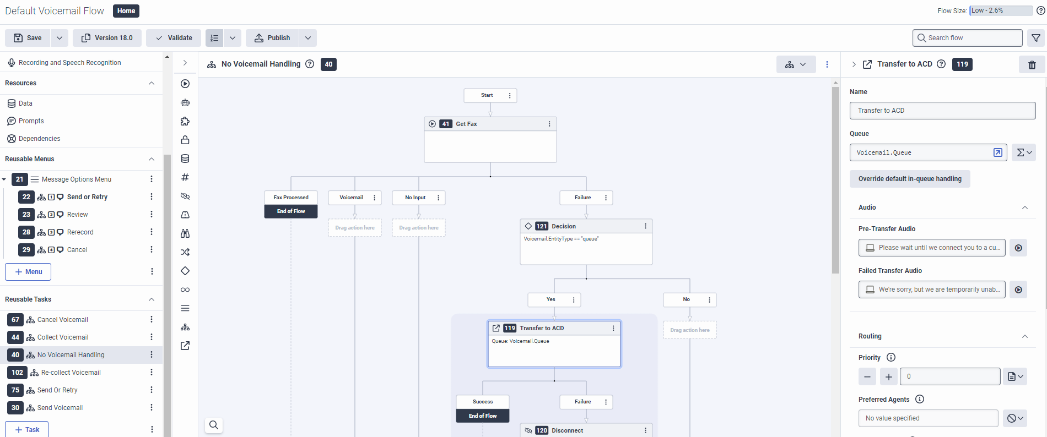Select the Send Voicemail reusable task
The image size is (1047, 437).
tap(60, 408)
